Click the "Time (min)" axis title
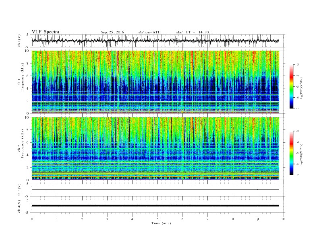This screenshot has width=319, height=246. pos(161,223)
